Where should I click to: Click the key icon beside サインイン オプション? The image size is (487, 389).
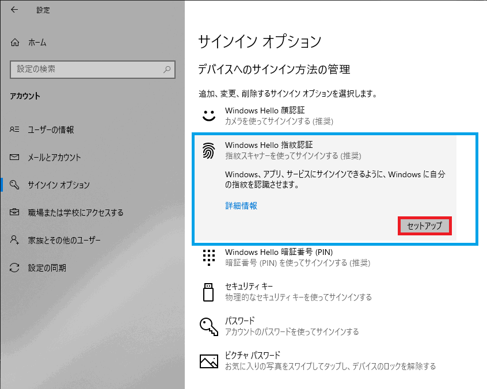tap(14, 185)
